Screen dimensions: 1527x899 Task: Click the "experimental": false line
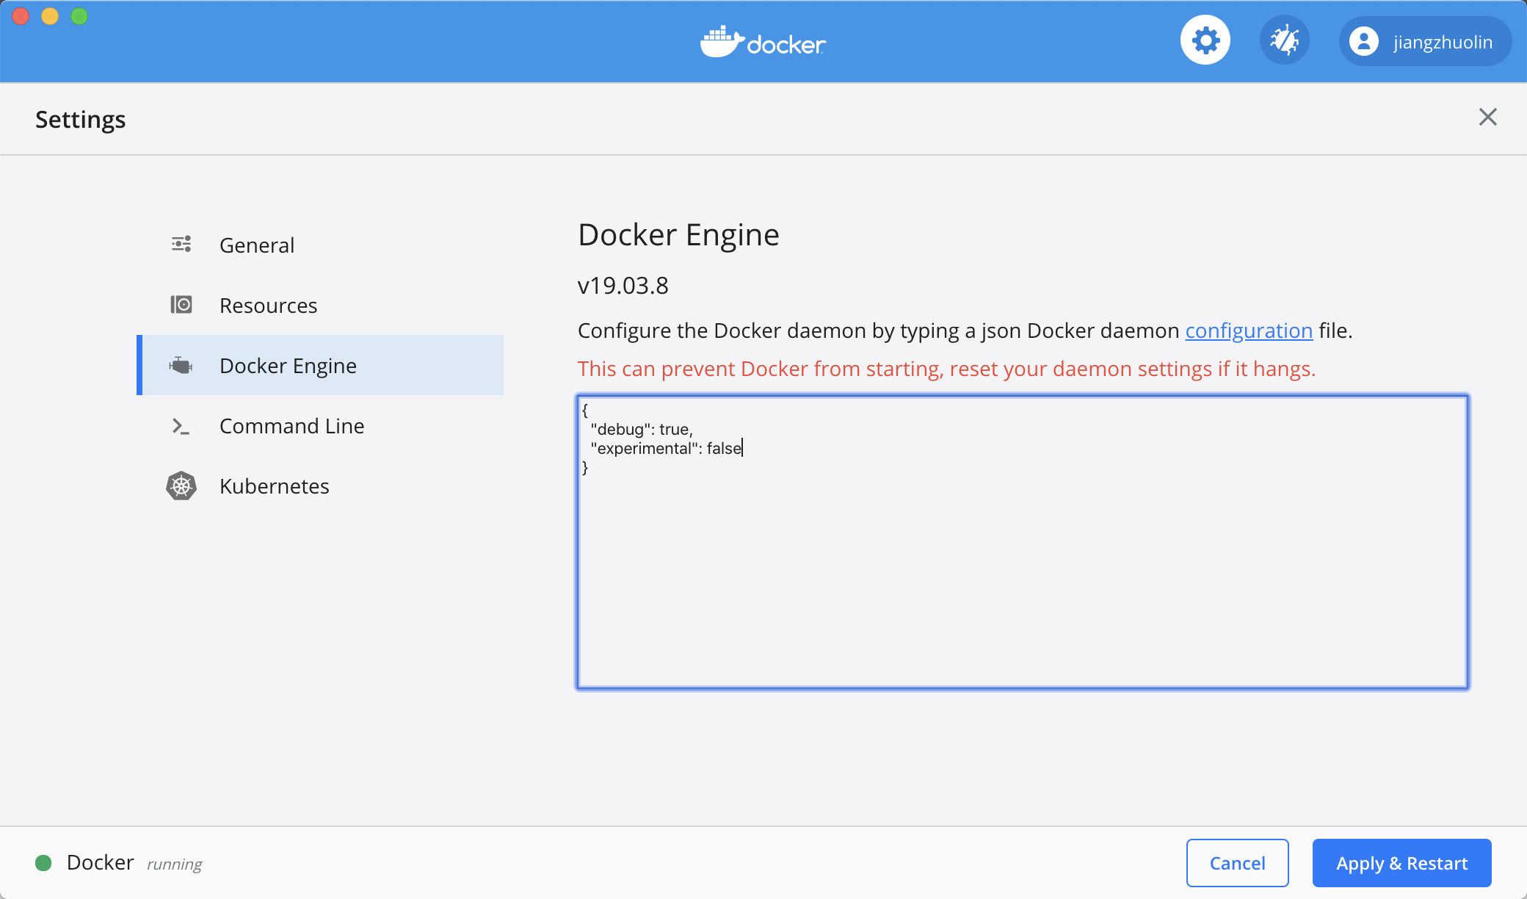pyautogui.click(x=667, y=448)
